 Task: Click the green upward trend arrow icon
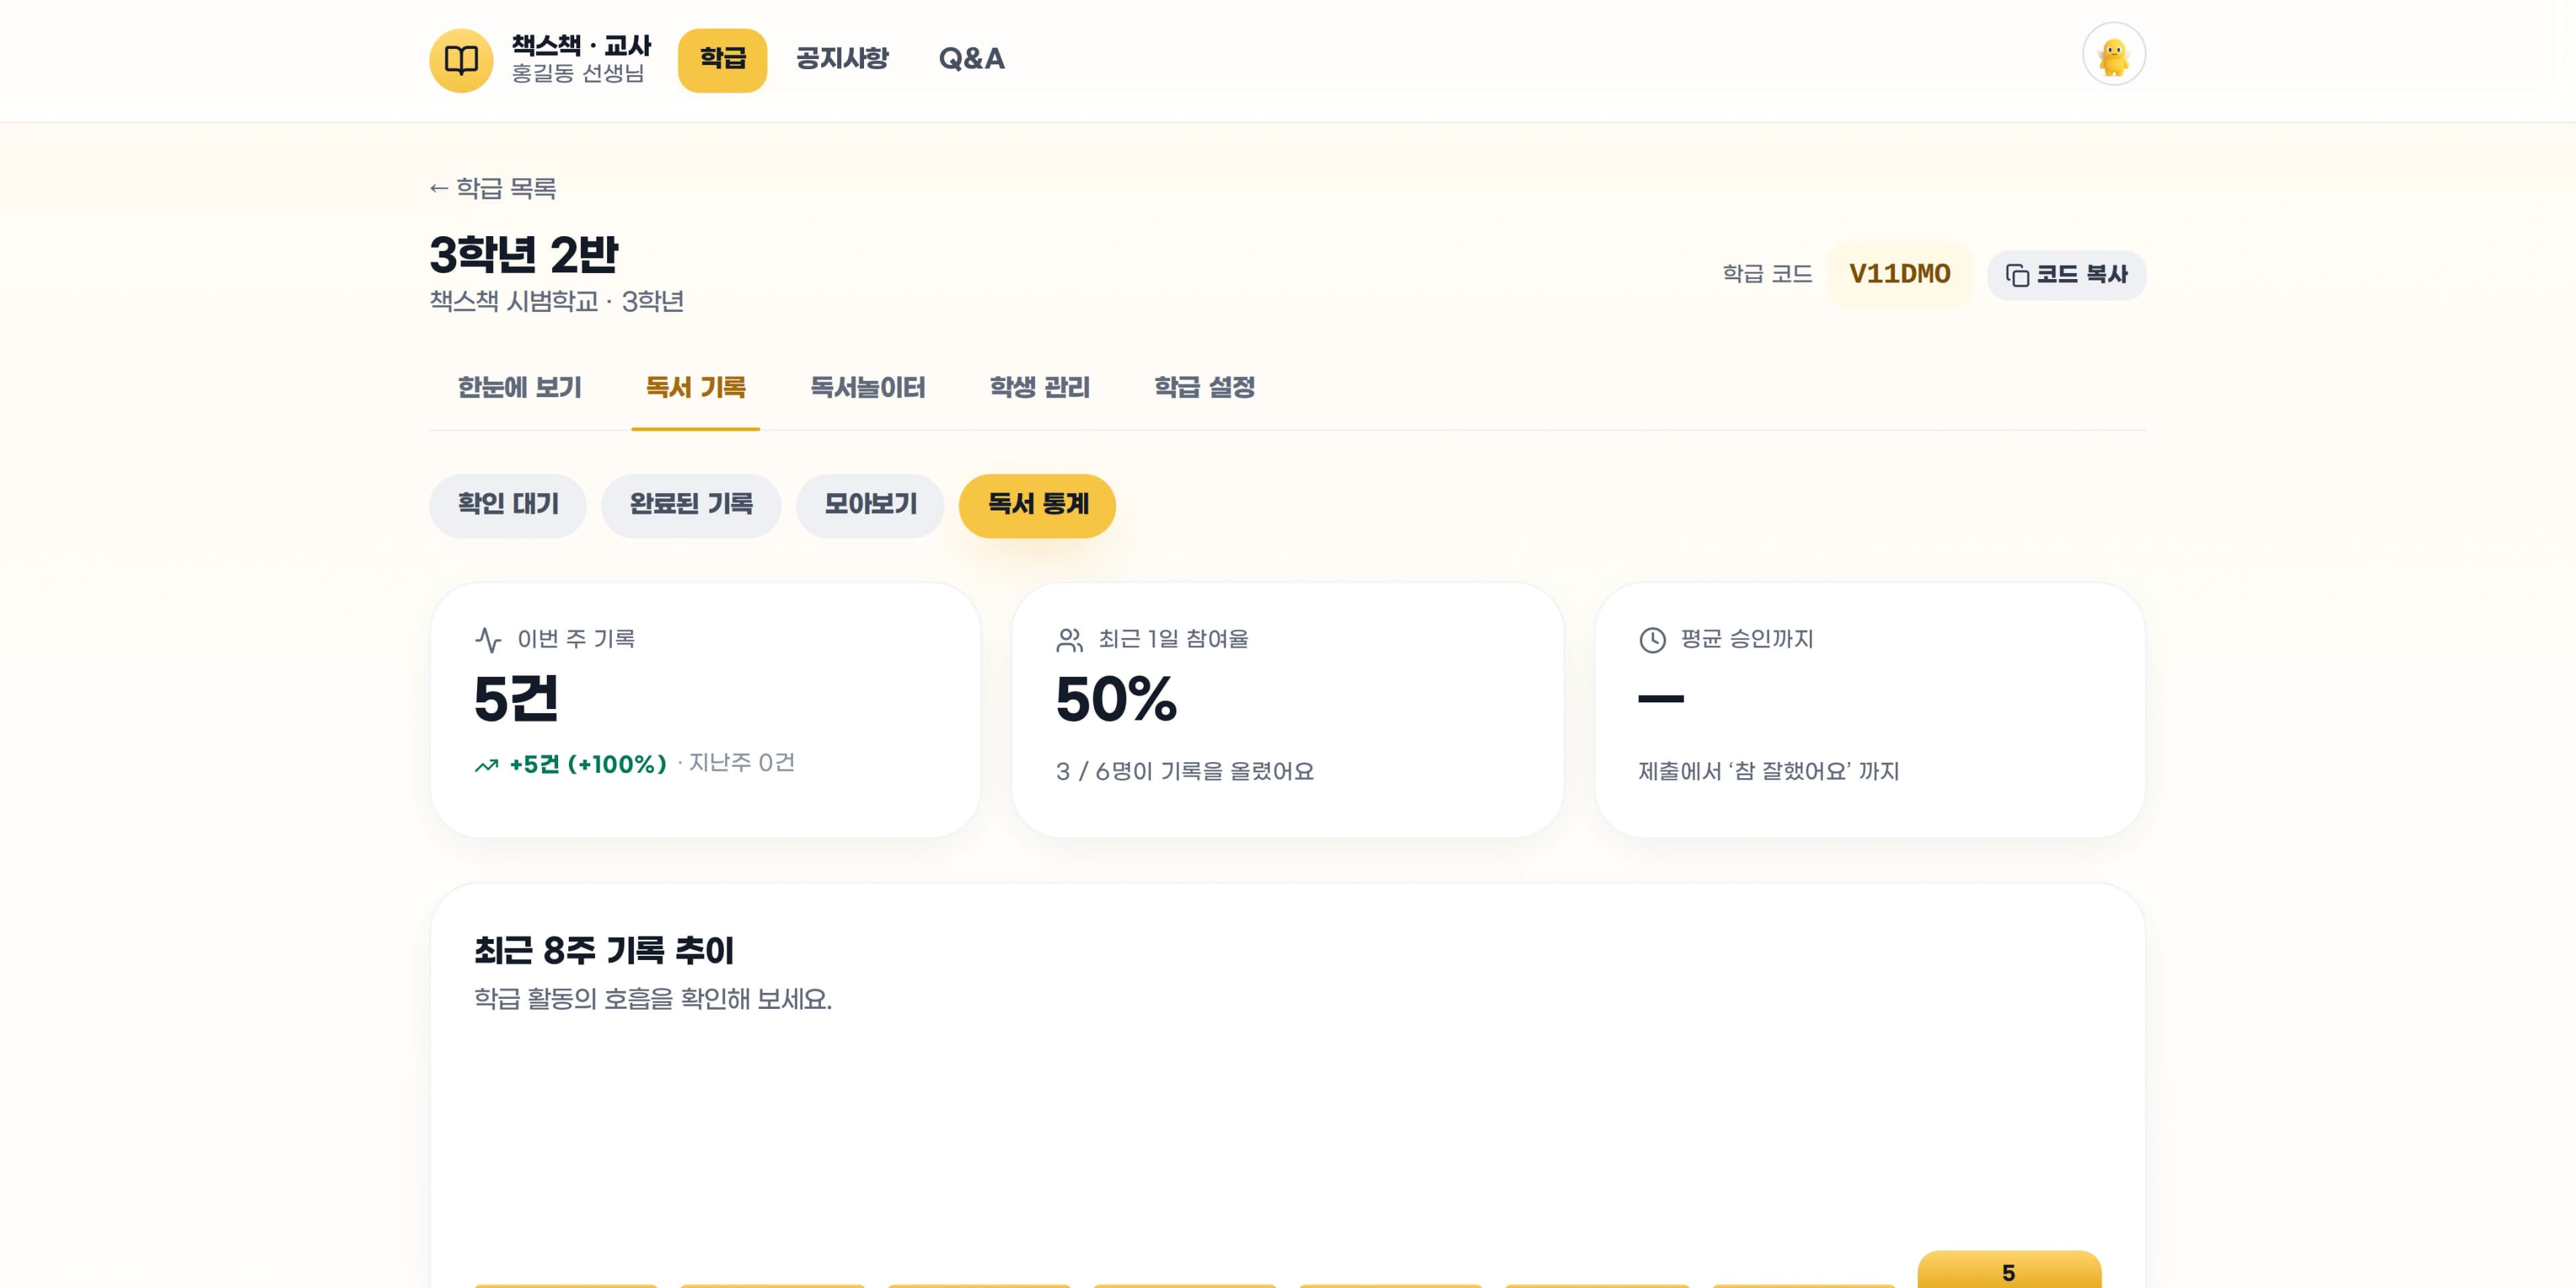pos(486,765)
